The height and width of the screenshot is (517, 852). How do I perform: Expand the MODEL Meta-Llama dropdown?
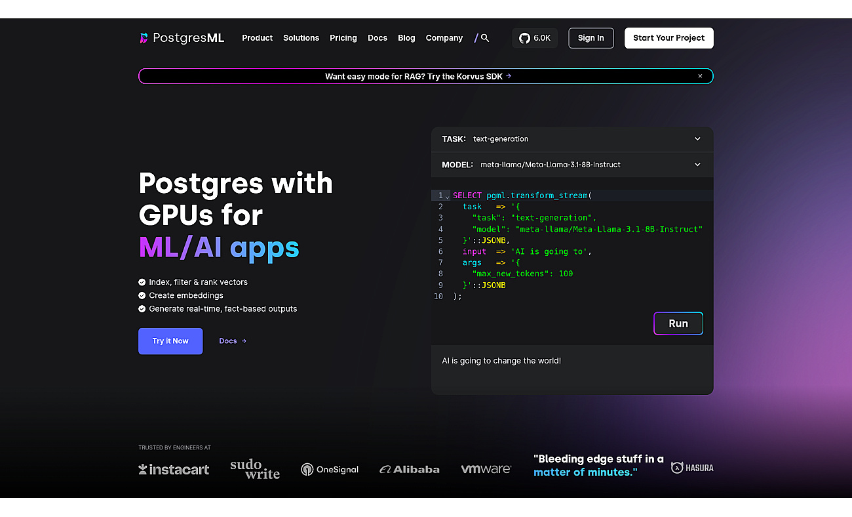572,165
